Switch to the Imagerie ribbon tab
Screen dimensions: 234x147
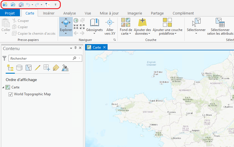pos(135,13)
